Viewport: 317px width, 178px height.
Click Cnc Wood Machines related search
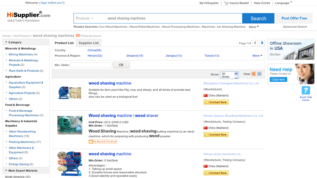point(113,27)
